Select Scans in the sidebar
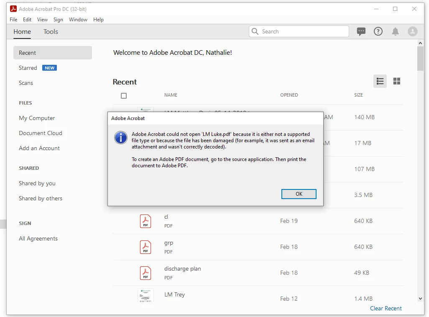Image resolution: width=429 pixels, height=317 pixels. point(26,83)
